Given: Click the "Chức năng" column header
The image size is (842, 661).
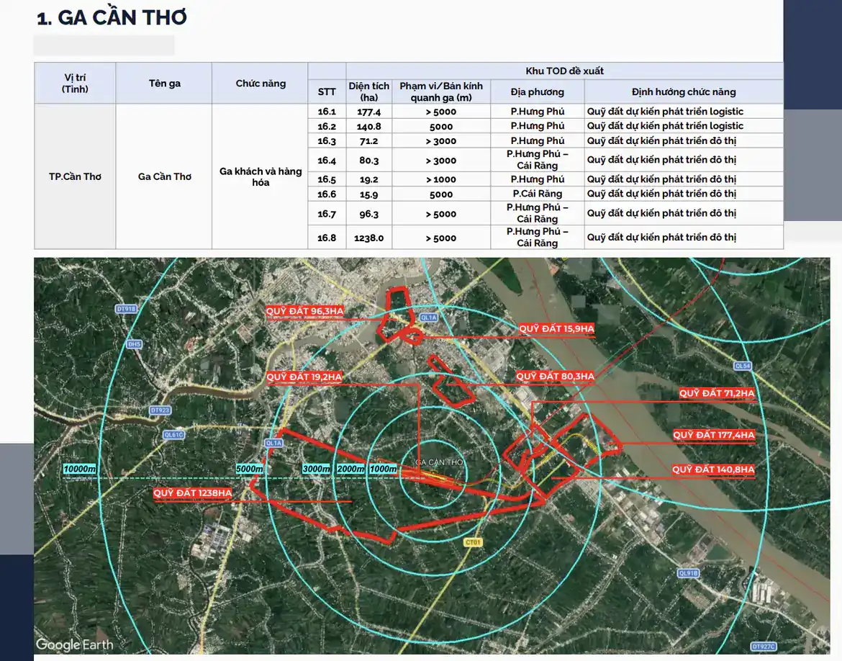Looking at the screenshot, I should click(x=261, y=84).
